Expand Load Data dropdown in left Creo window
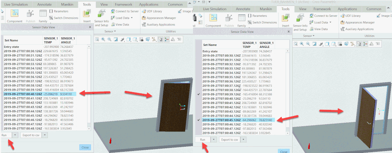 pos(131,18)
